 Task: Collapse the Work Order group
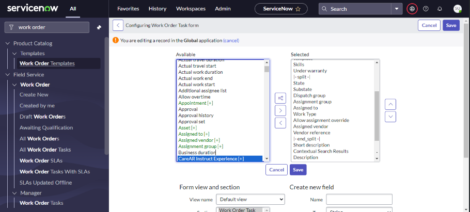point(14,85)
